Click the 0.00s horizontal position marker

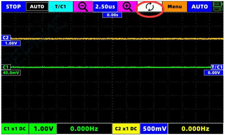pyautogui.click(x=112, y=15)
